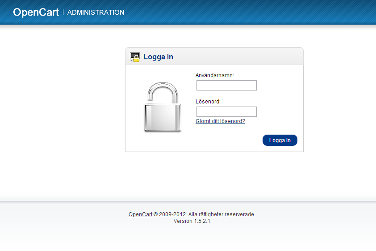Click the large open padlock image

[163, 107]
